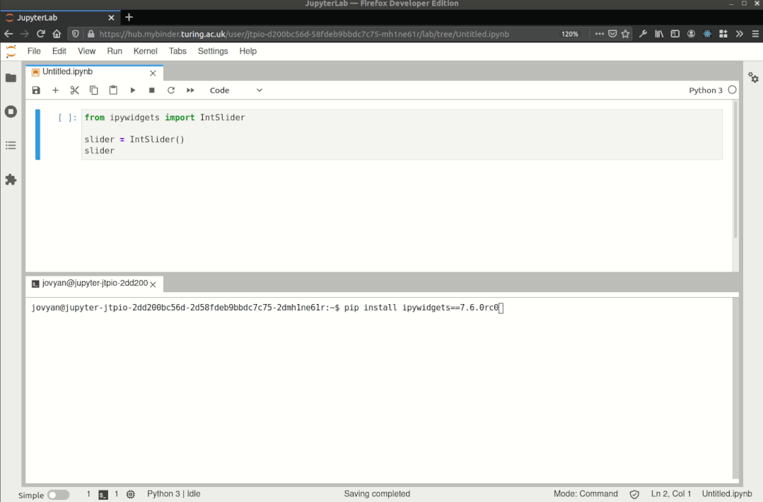This screenshot has width=763, height=502.
Task: Open the File Browser sidebar panel
Action: click(11, 78)
